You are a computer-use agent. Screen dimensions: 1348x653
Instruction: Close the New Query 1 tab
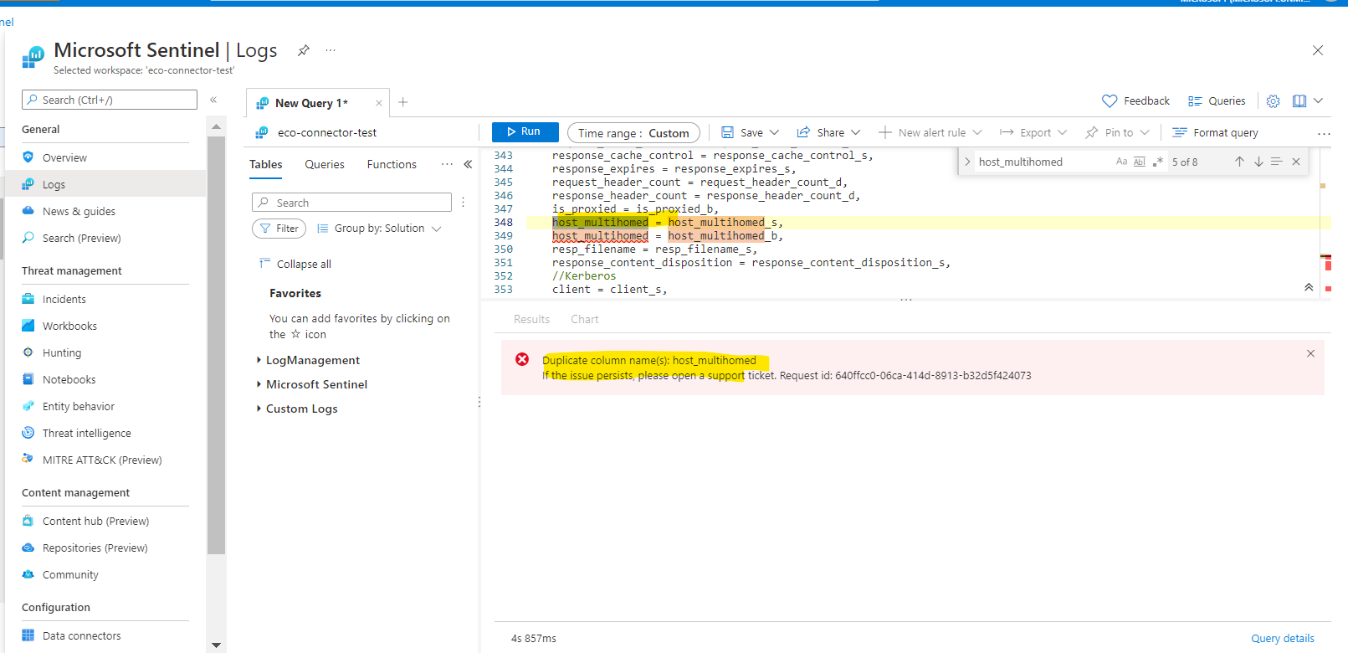click(x=379, y=103)
